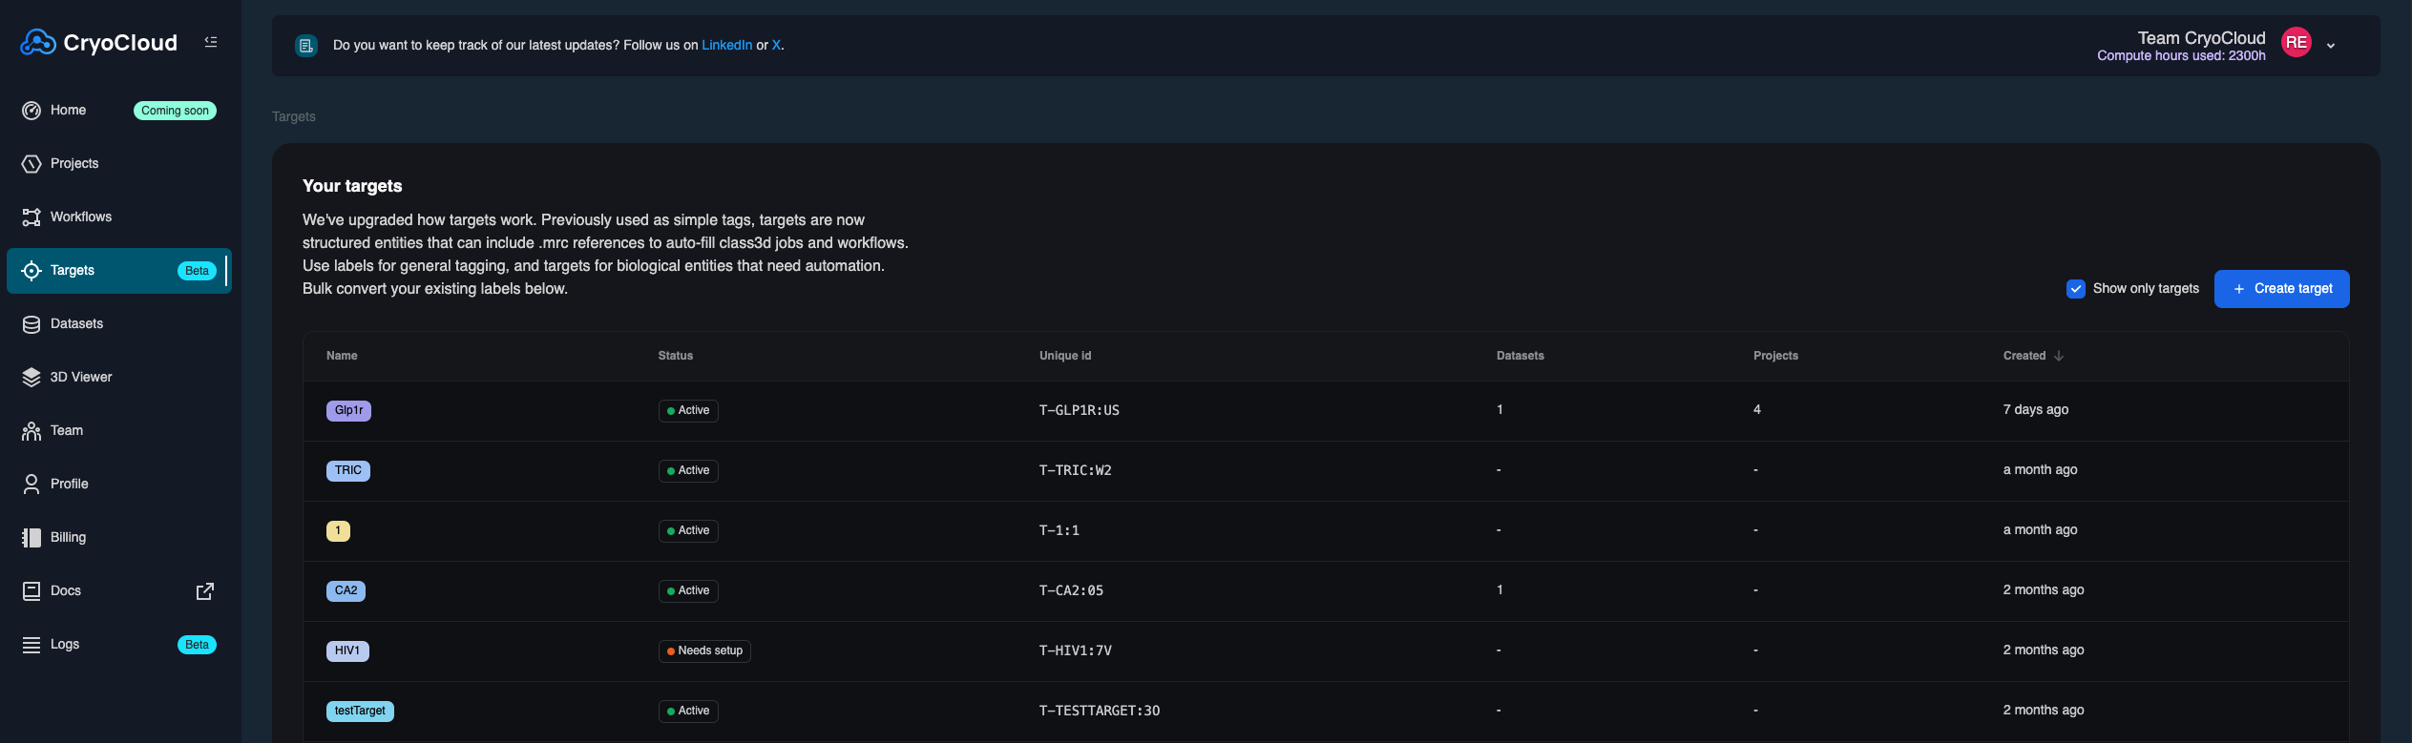Click the Billing icon in sidebar

click(31, 538)
